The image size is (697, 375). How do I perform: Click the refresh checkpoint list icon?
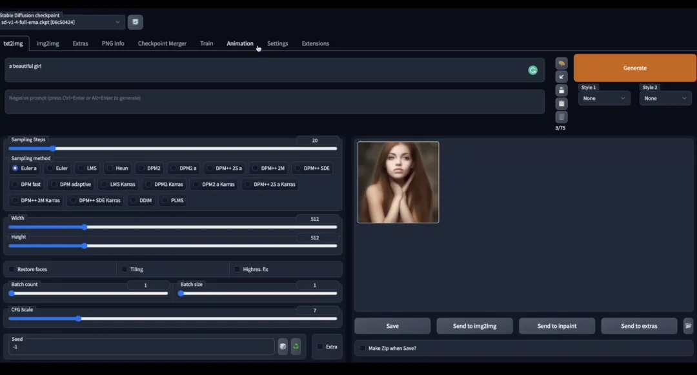coord(135,22)
